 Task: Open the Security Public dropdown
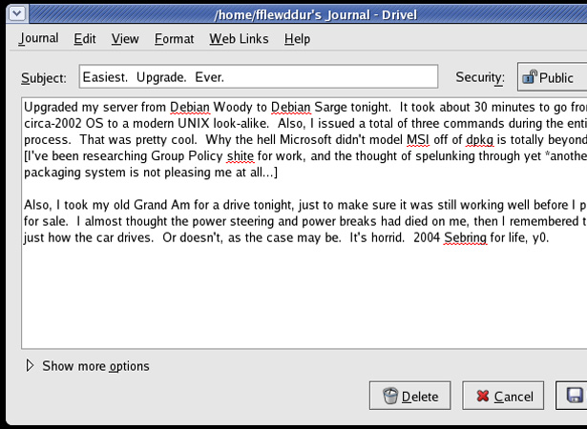point(553,77)
